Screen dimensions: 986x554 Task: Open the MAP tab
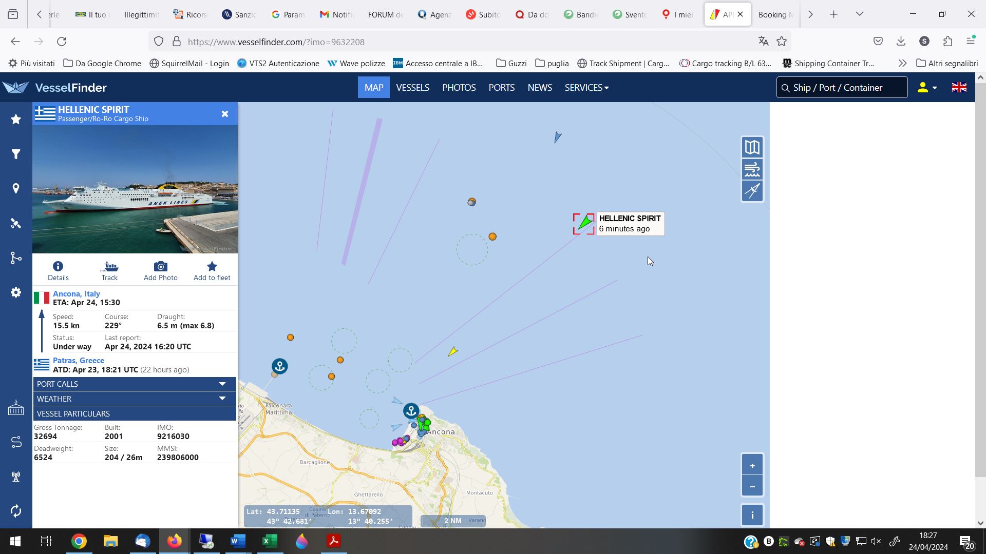374,88
